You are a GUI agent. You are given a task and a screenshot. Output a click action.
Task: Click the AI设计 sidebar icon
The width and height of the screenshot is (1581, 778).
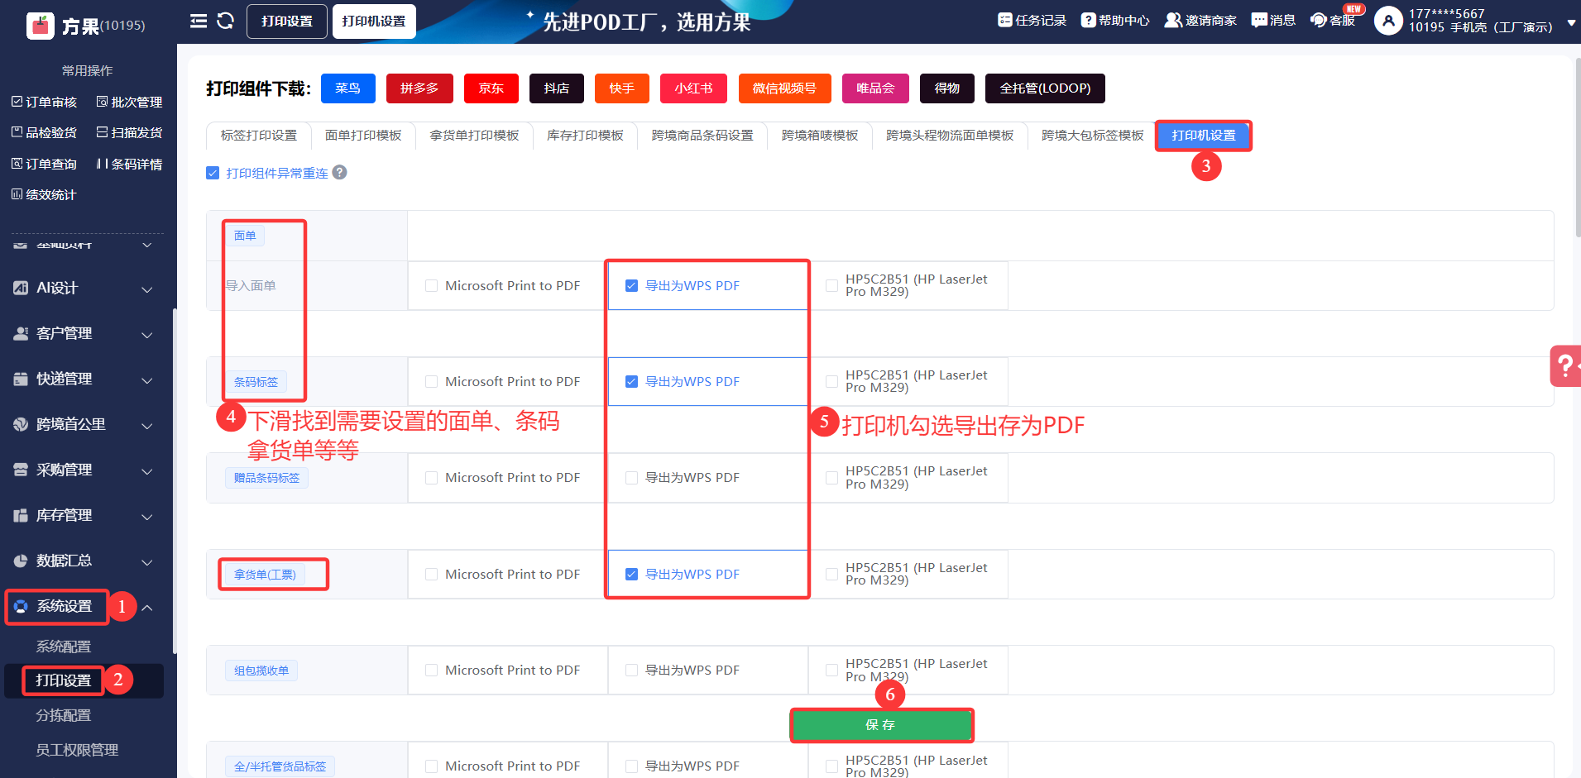pos(21,288)
